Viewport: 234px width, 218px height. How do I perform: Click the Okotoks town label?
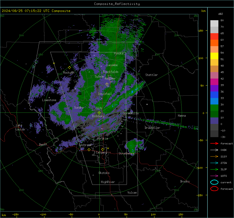tap(104, 173)
